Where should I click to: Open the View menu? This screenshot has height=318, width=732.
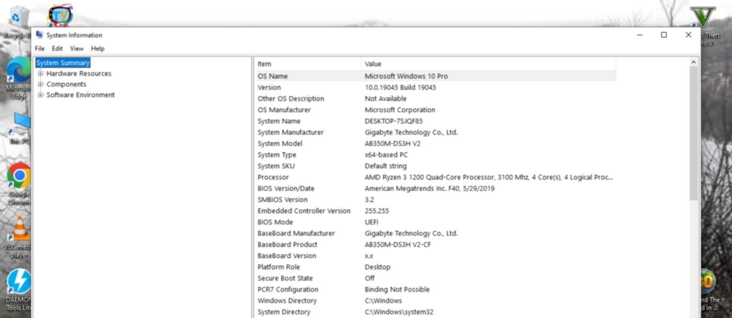pyautogui.click(x=77, y=49)
